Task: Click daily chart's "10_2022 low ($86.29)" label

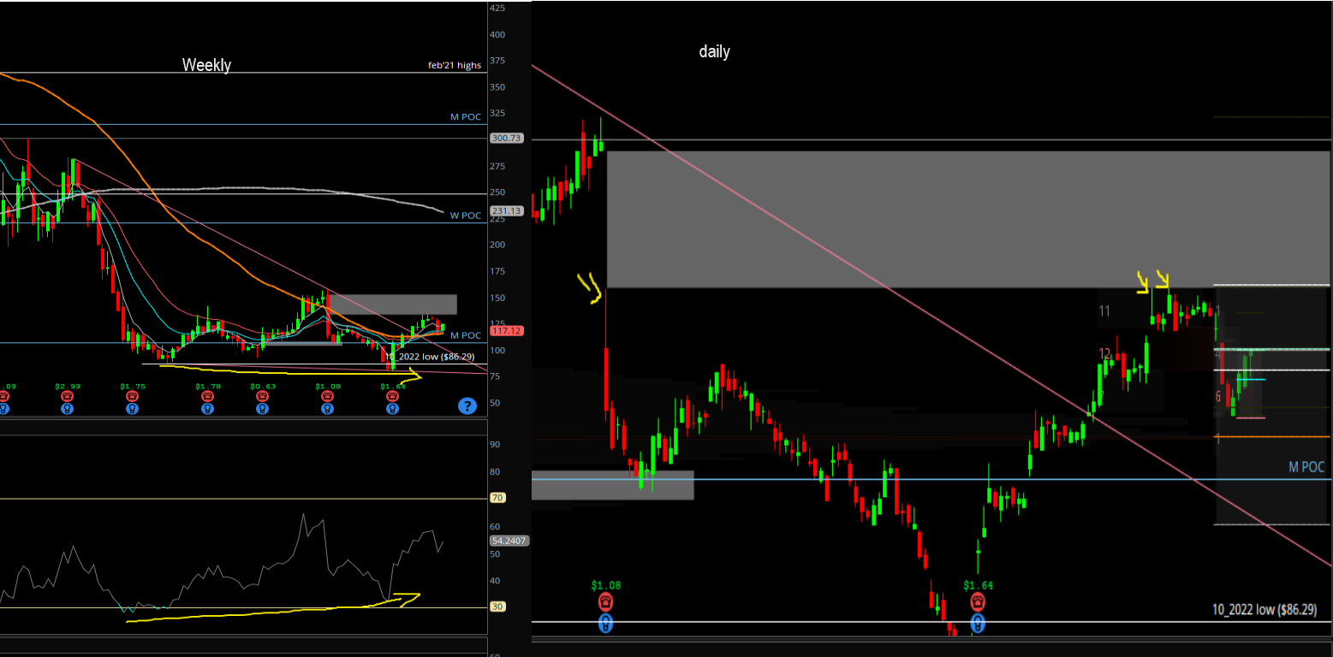Action: (1264, 610)
